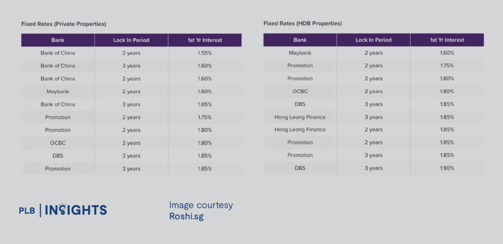This screenshot has width=503, height=244.
Task: Select the 1.90% interest rate cell
Action: tap(447, 168)
